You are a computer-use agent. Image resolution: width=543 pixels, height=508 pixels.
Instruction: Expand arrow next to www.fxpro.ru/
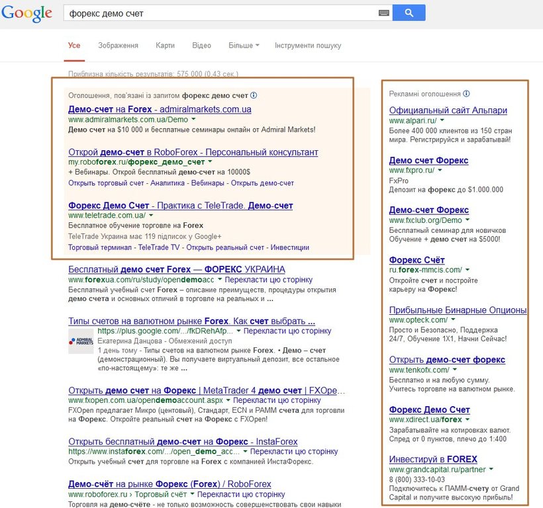440,170
